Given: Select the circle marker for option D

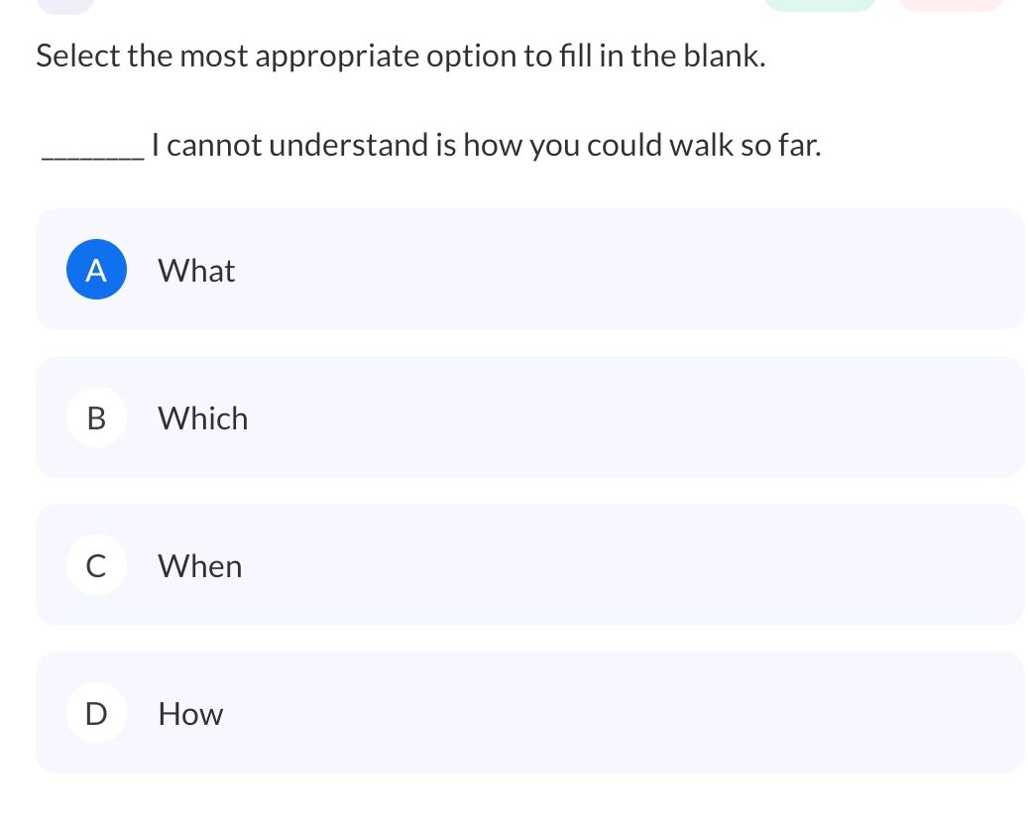Looking at the screenshot, I should (x=96, y=712).
